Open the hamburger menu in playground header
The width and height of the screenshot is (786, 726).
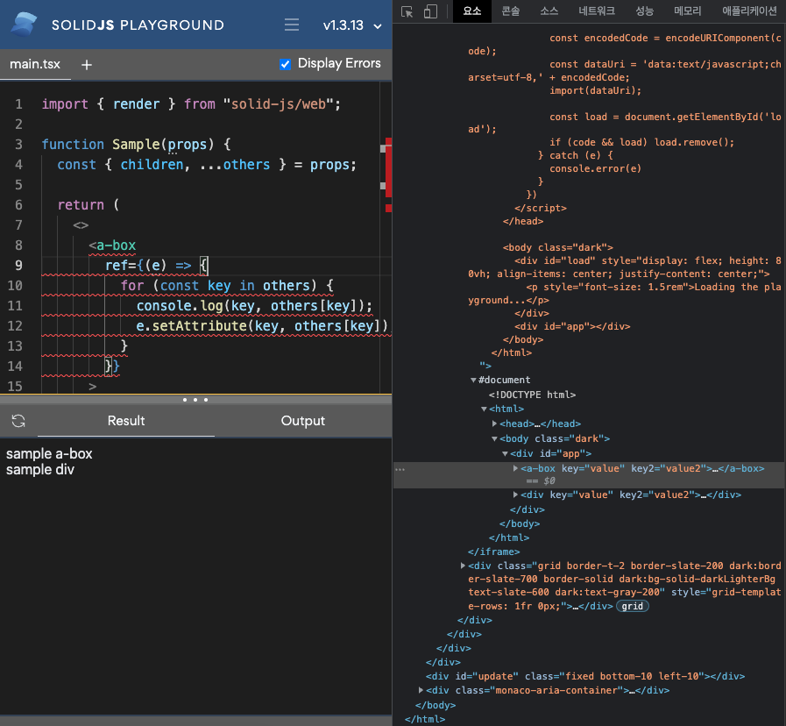[x=291, y=25]
